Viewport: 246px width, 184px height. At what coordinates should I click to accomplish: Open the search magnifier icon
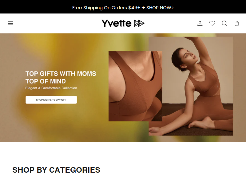tap(224, 23)
